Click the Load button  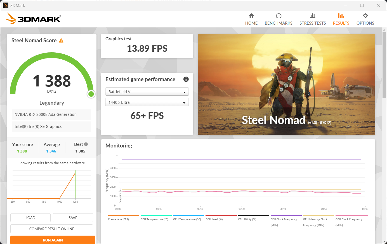point(30,218)
